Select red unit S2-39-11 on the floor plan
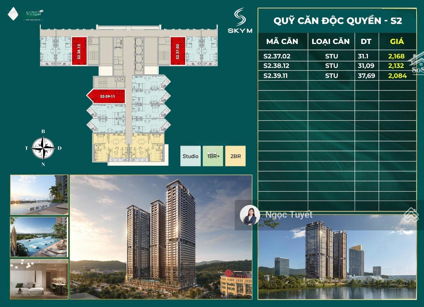The height and width of the screenshot is (307, 424). [107, 96]
